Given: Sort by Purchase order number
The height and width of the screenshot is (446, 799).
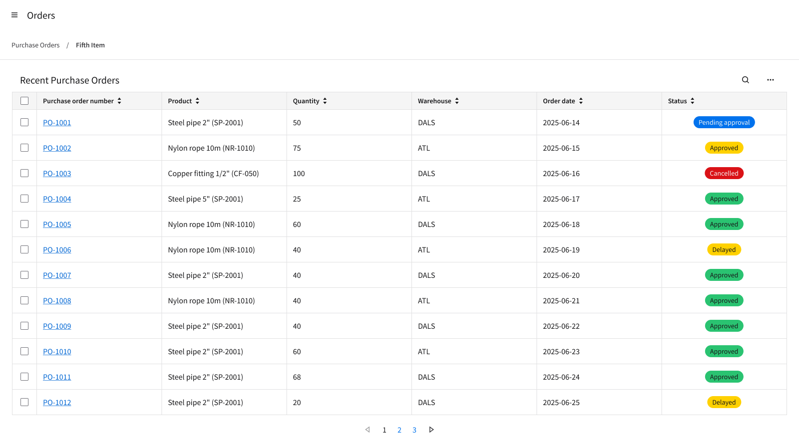Looking at the screenshot, I should pyautogui.click(x=119, y=101).
